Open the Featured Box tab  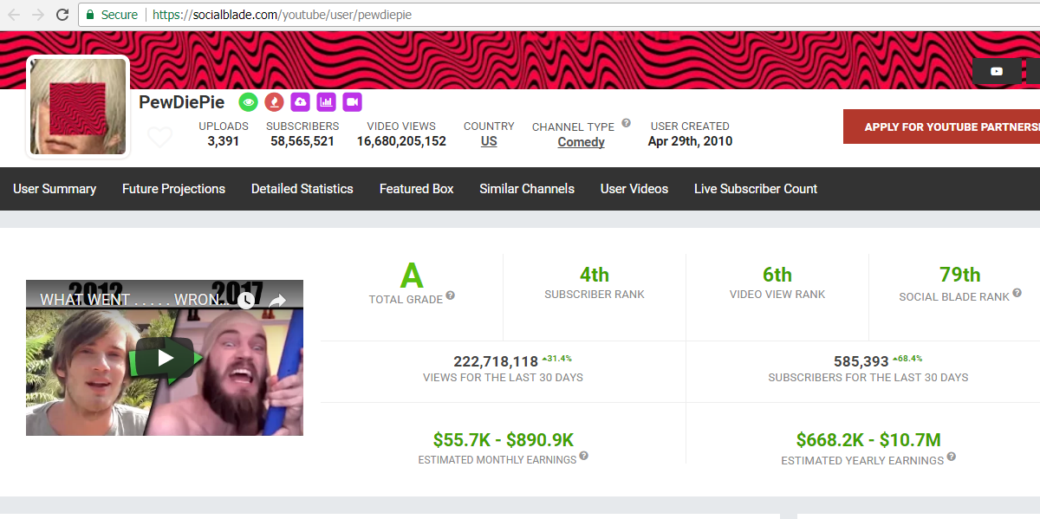(417, 189)
